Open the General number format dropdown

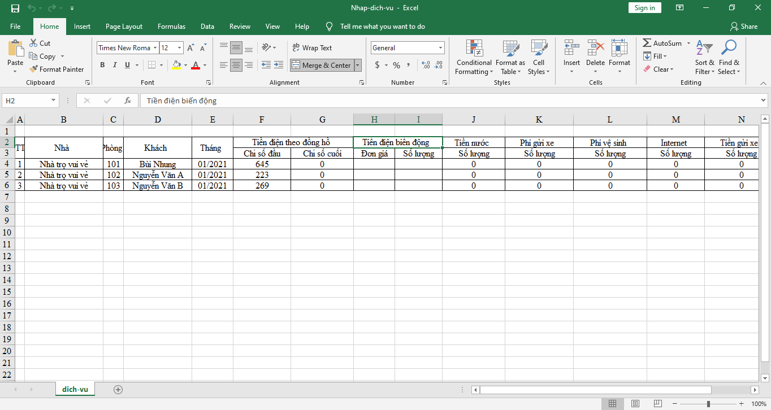click(x=441, y=48)
